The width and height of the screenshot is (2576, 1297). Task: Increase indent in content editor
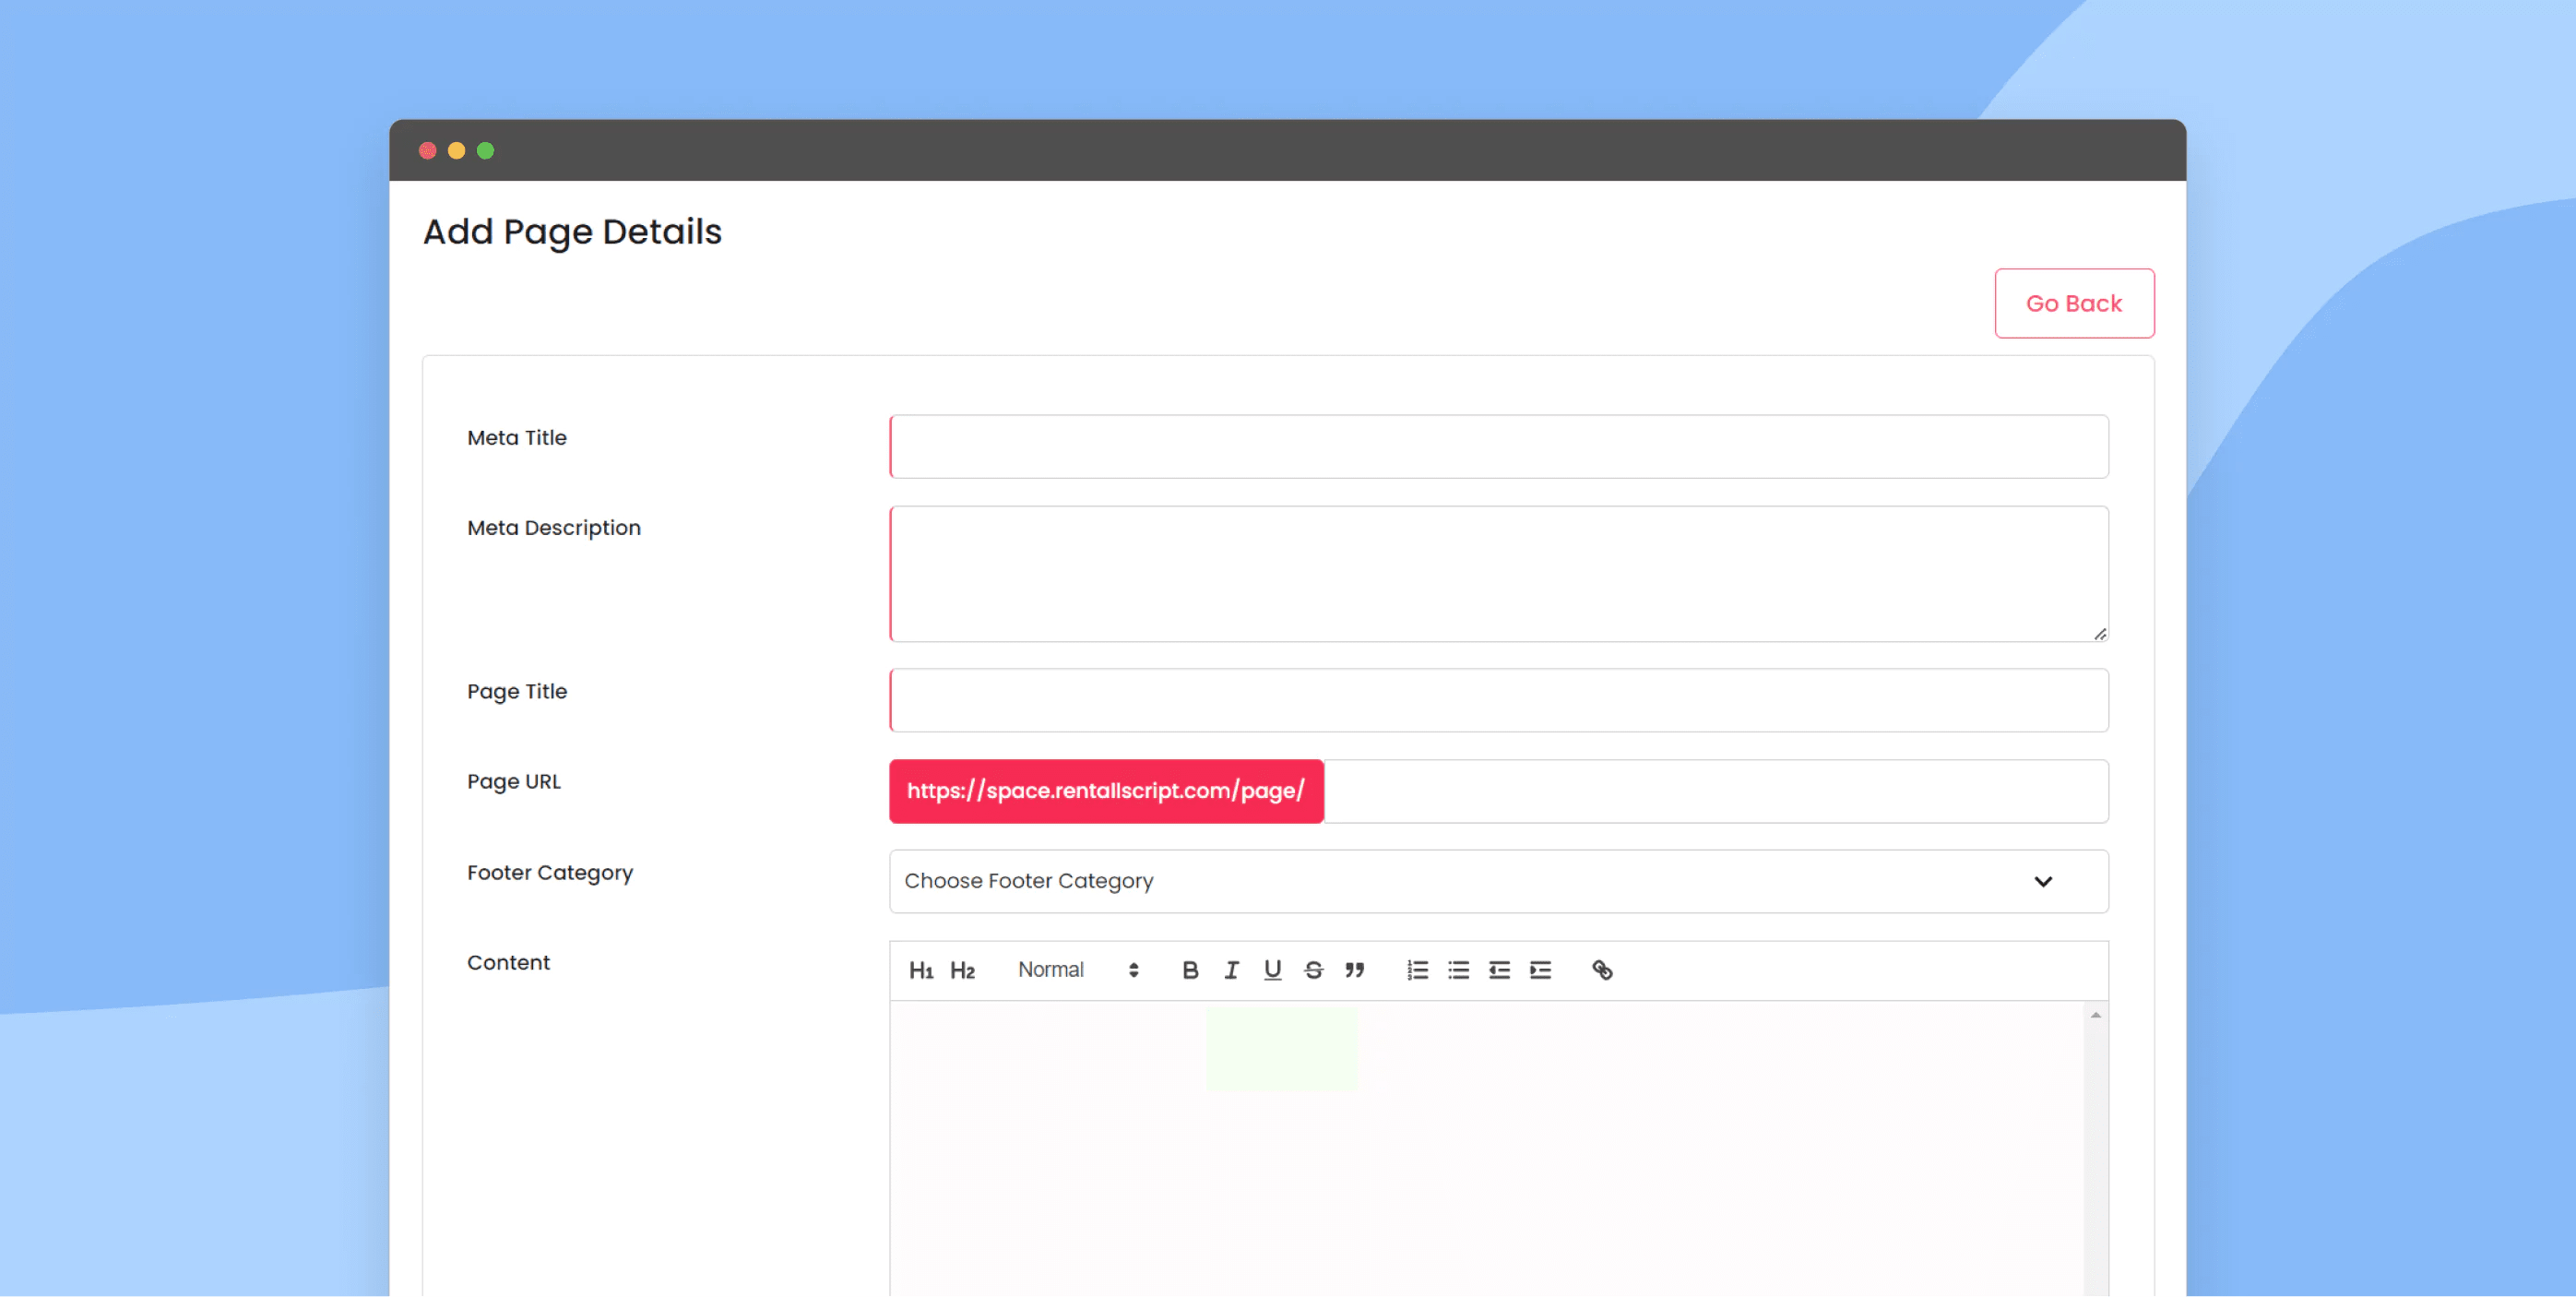[x=1540, y=970]
